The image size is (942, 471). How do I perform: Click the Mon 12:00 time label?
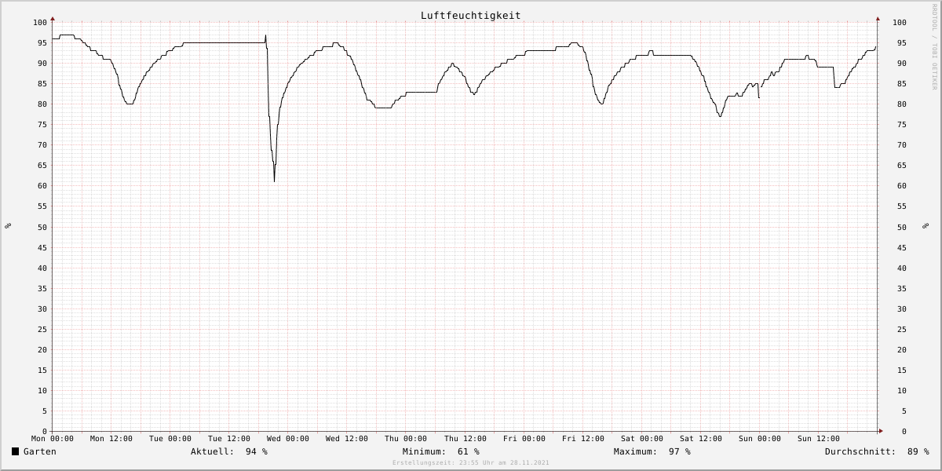pos(111,439)
